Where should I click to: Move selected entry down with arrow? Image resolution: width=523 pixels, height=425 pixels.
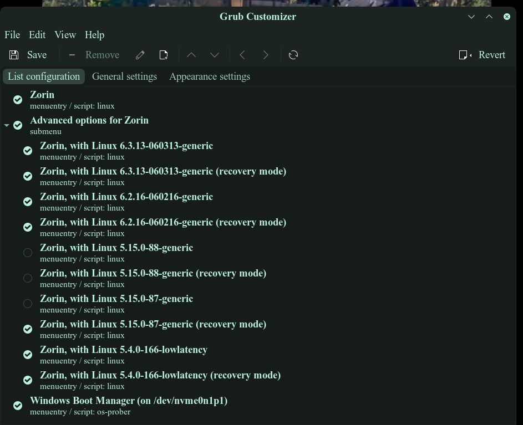pyautogui.click(x=215, y=55)
